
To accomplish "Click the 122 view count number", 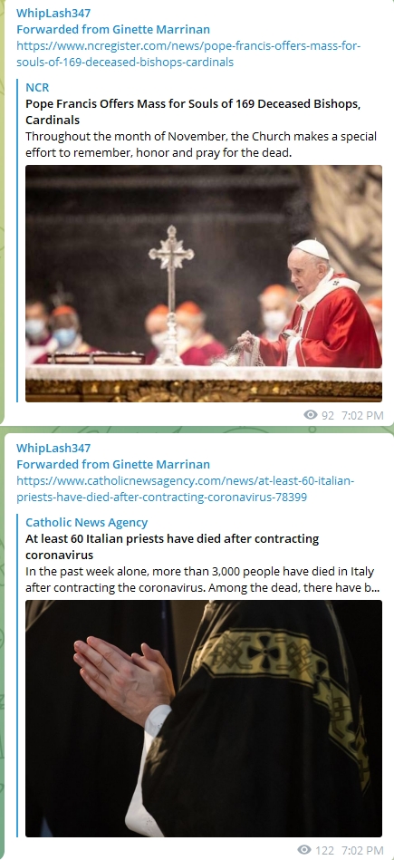I will pos(325,851).
